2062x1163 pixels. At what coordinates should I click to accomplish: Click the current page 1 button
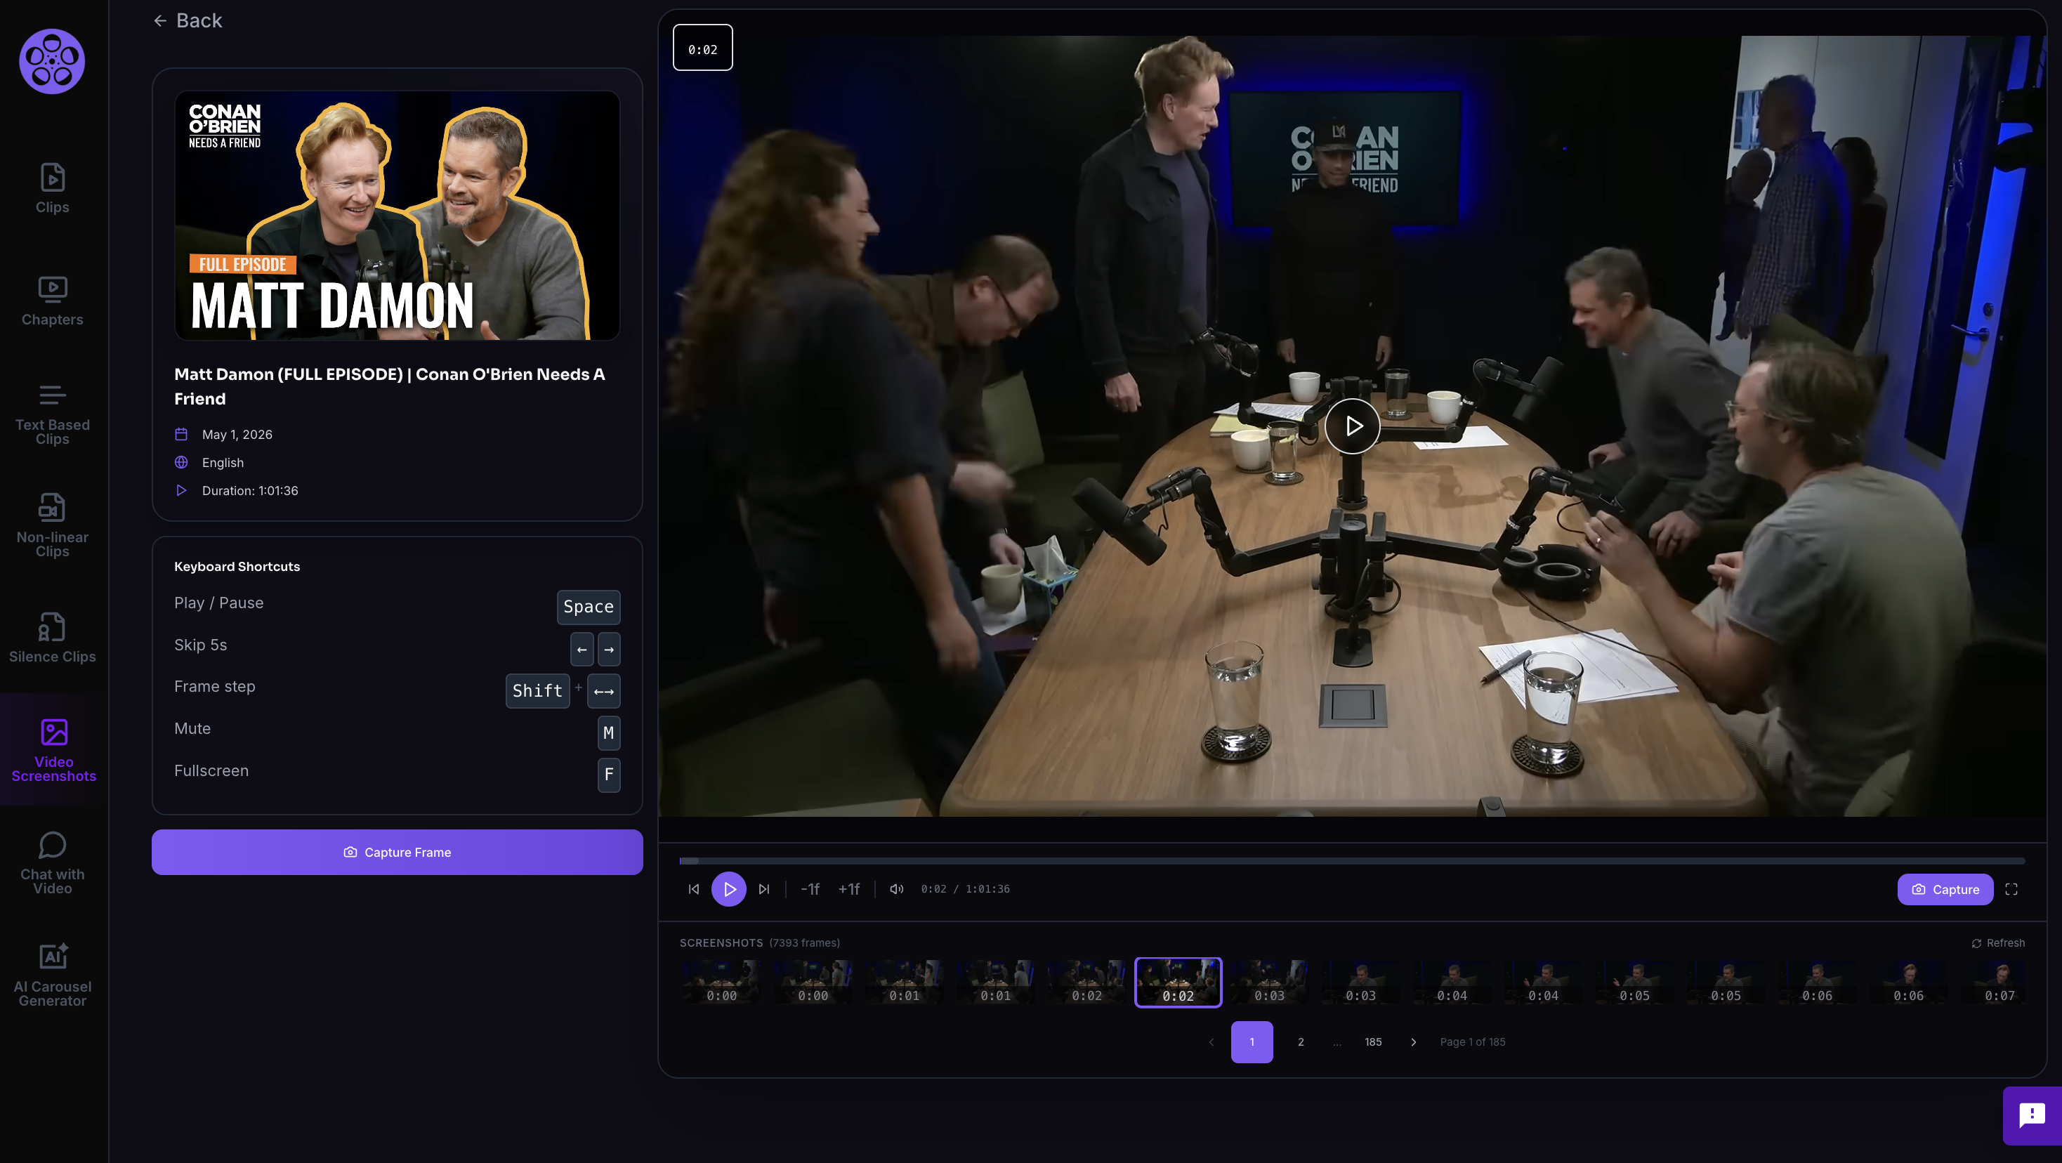[1252, 1042]
